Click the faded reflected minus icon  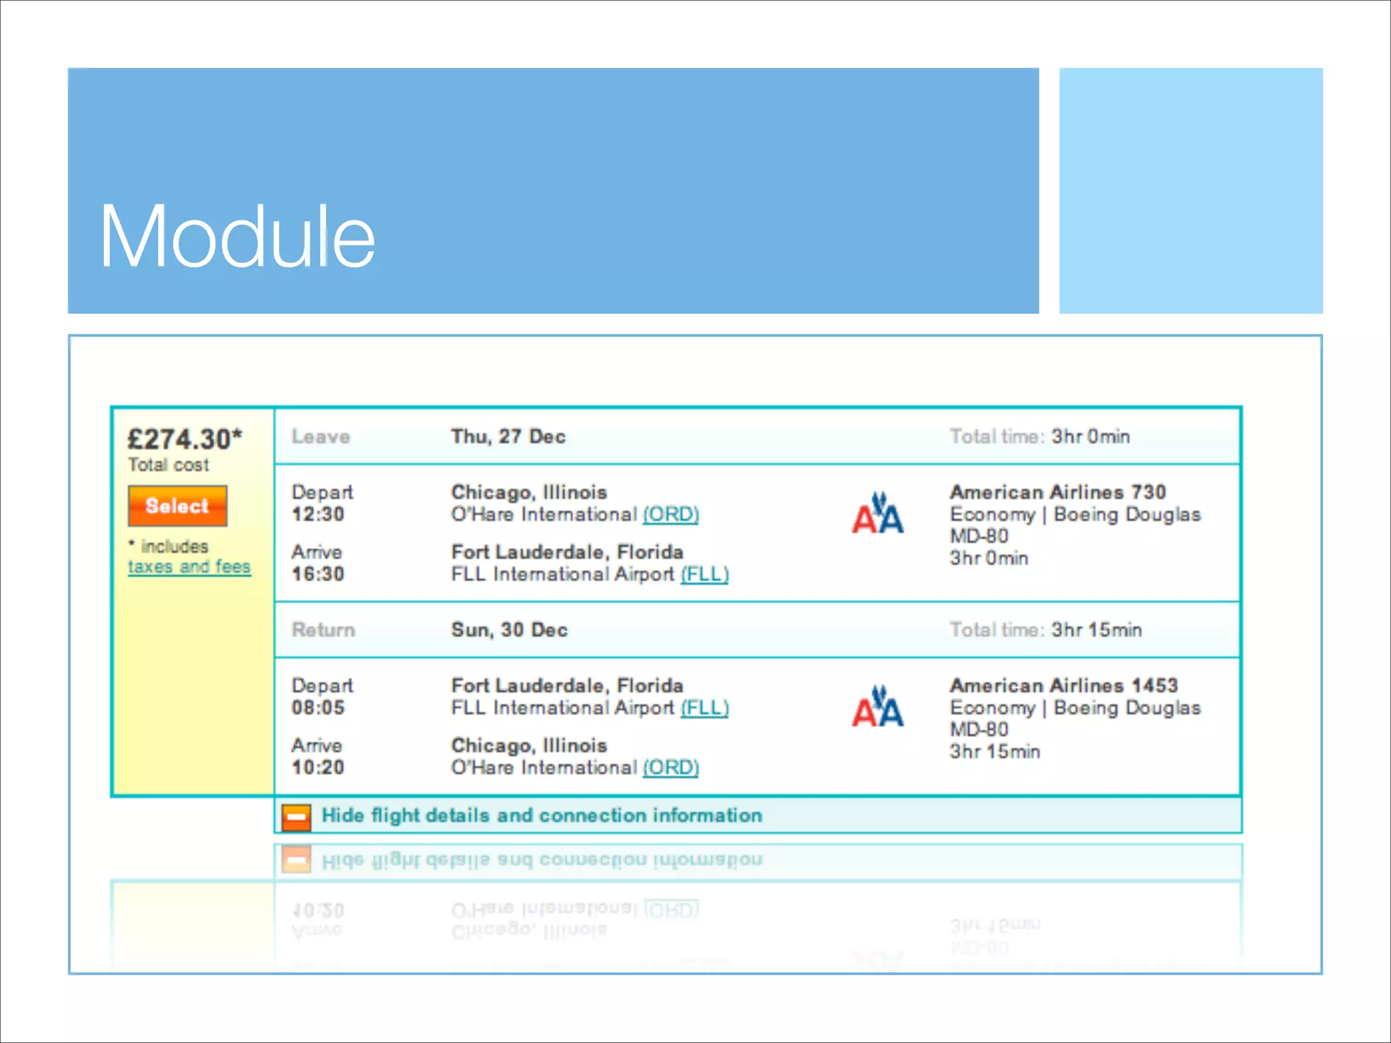click(297, 860)
